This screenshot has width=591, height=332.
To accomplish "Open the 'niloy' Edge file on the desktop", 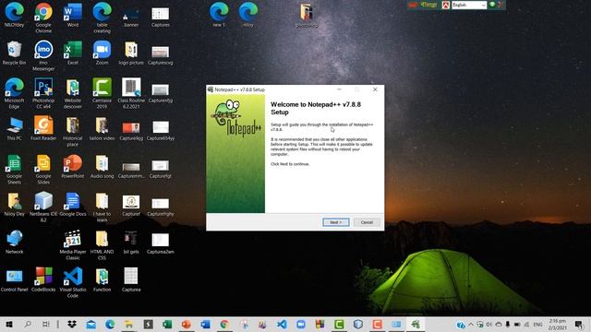I will 248,15.
